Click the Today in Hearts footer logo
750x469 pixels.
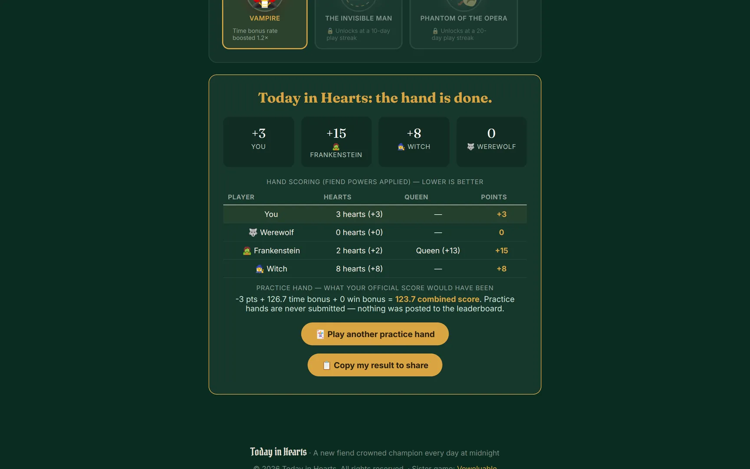coord(278,452)
